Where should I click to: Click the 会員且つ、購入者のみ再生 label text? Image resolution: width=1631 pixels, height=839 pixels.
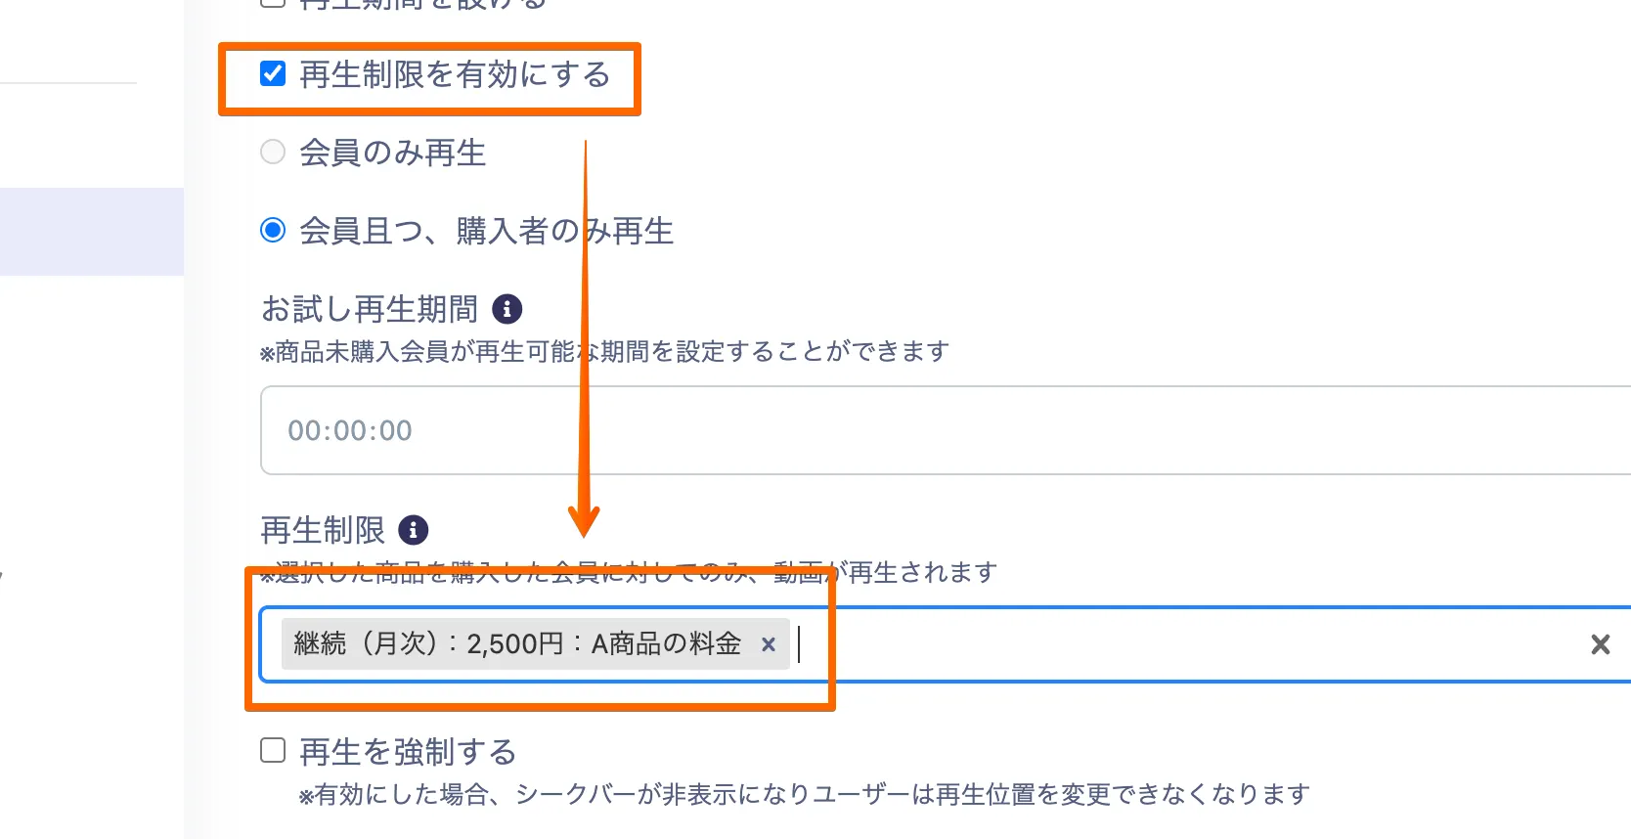pos(486,232)
